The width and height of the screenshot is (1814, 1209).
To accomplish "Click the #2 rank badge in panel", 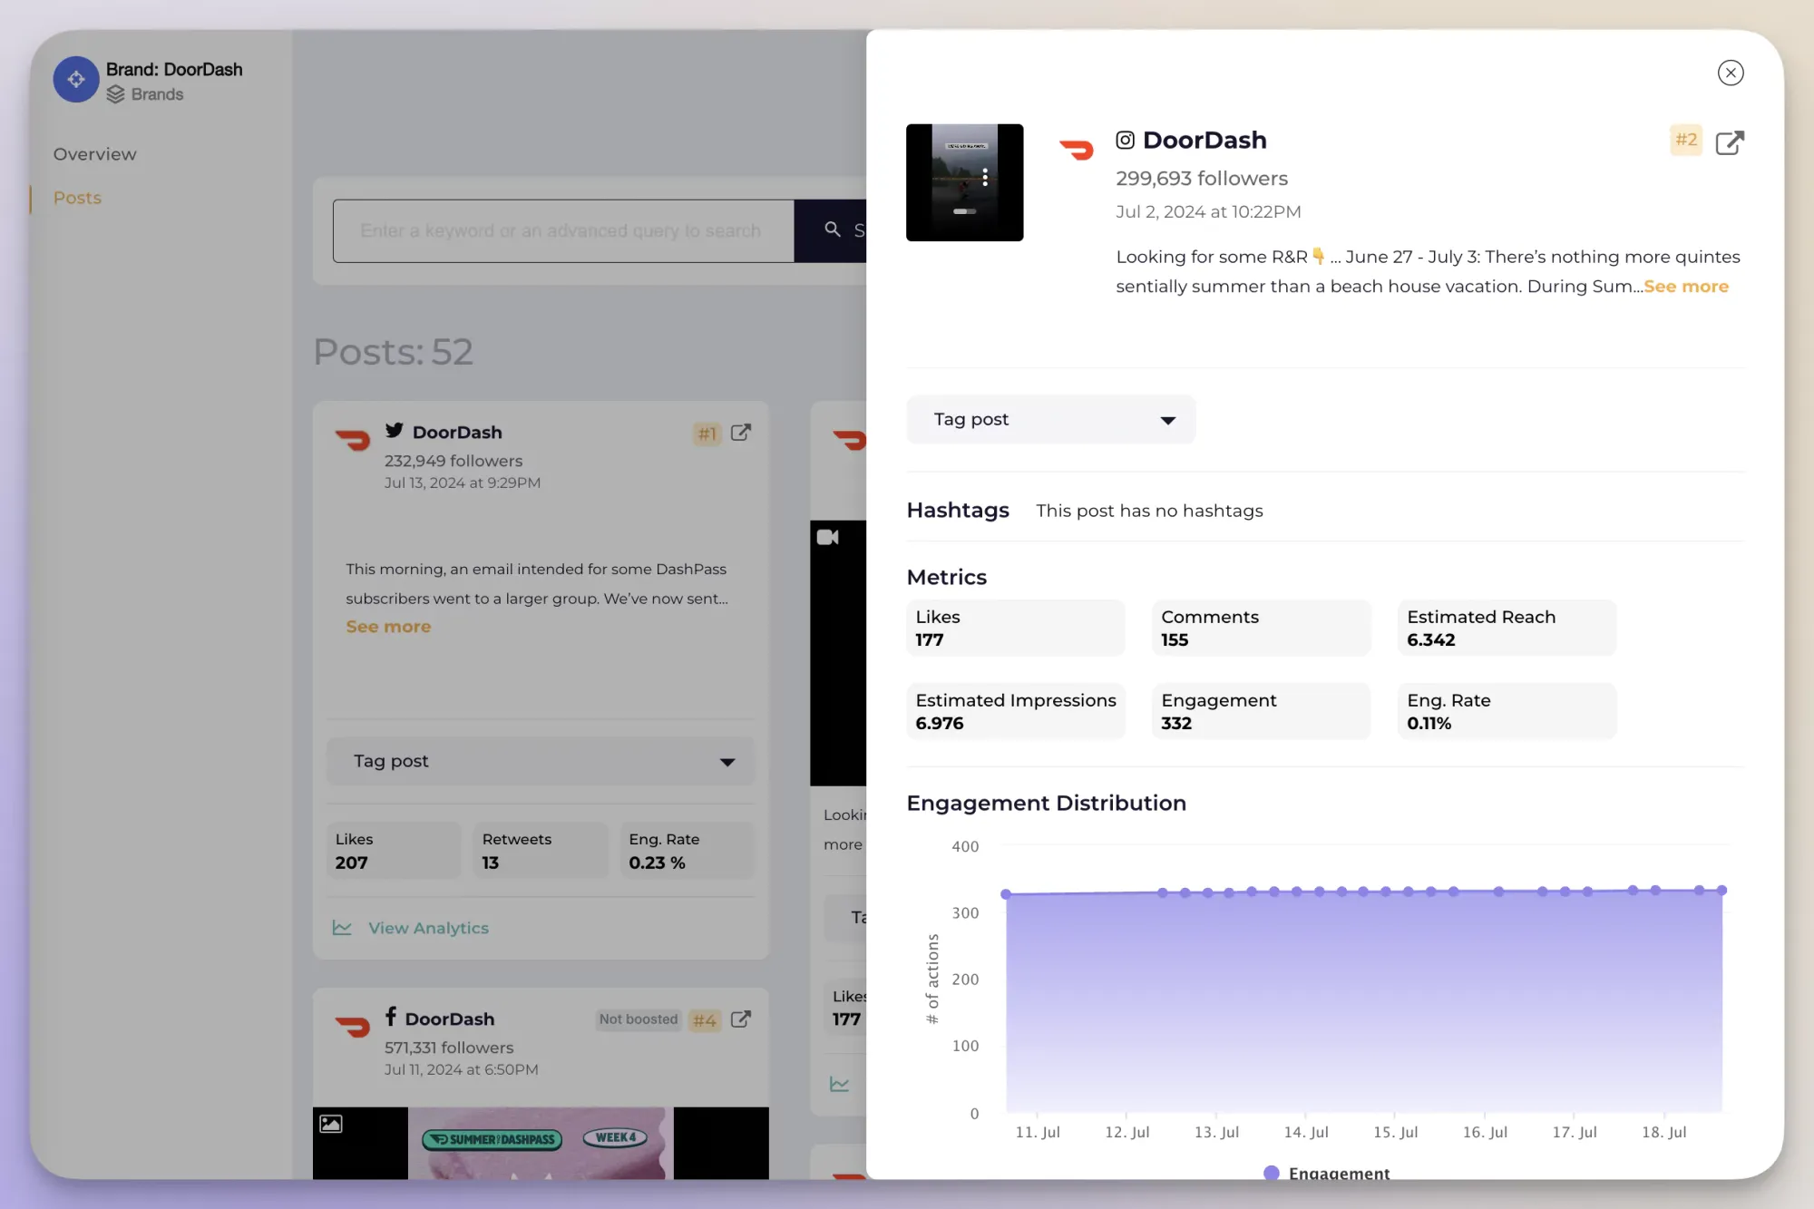I will click(1686, 140).
